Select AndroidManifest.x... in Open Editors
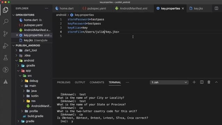This screenshot has width=222, height=125. [37, 30]
